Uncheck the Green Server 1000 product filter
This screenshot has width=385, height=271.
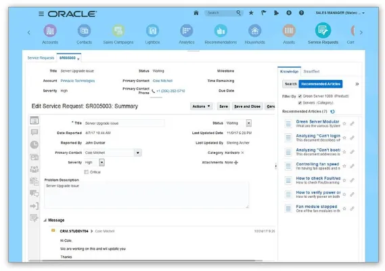[300, 96]
